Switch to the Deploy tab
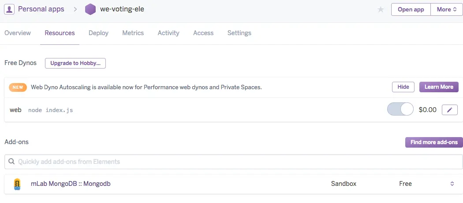 [98, 33]
